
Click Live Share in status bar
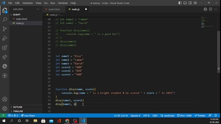pos(28,116)
